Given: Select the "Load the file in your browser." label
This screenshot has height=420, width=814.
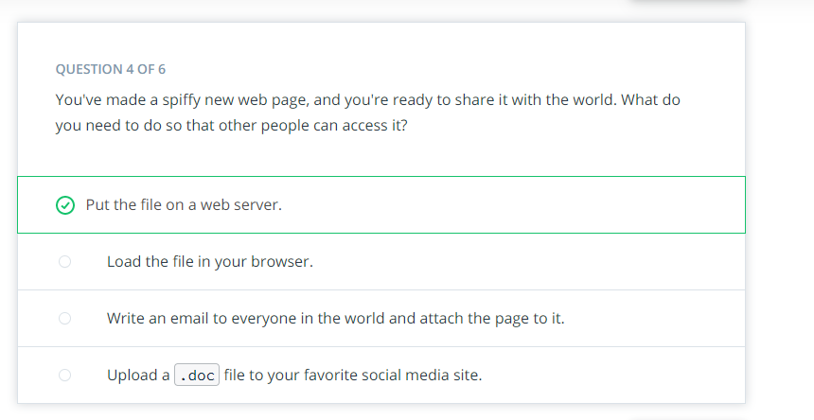Looking at the screenshot, I should (210, 261).
